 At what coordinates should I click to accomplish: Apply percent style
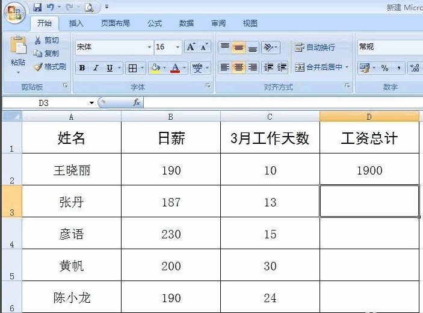385,68
